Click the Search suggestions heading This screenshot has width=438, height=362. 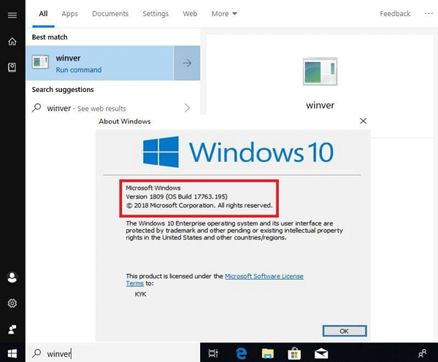click(x=63, y=90)
